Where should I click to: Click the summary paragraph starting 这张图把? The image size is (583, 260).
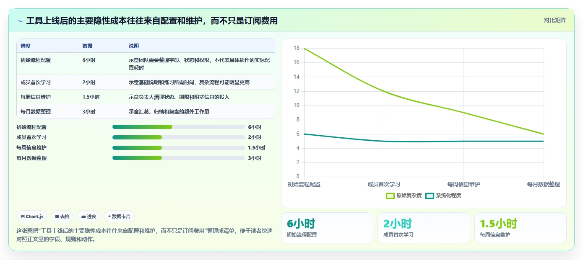click(x=144, y=235)
